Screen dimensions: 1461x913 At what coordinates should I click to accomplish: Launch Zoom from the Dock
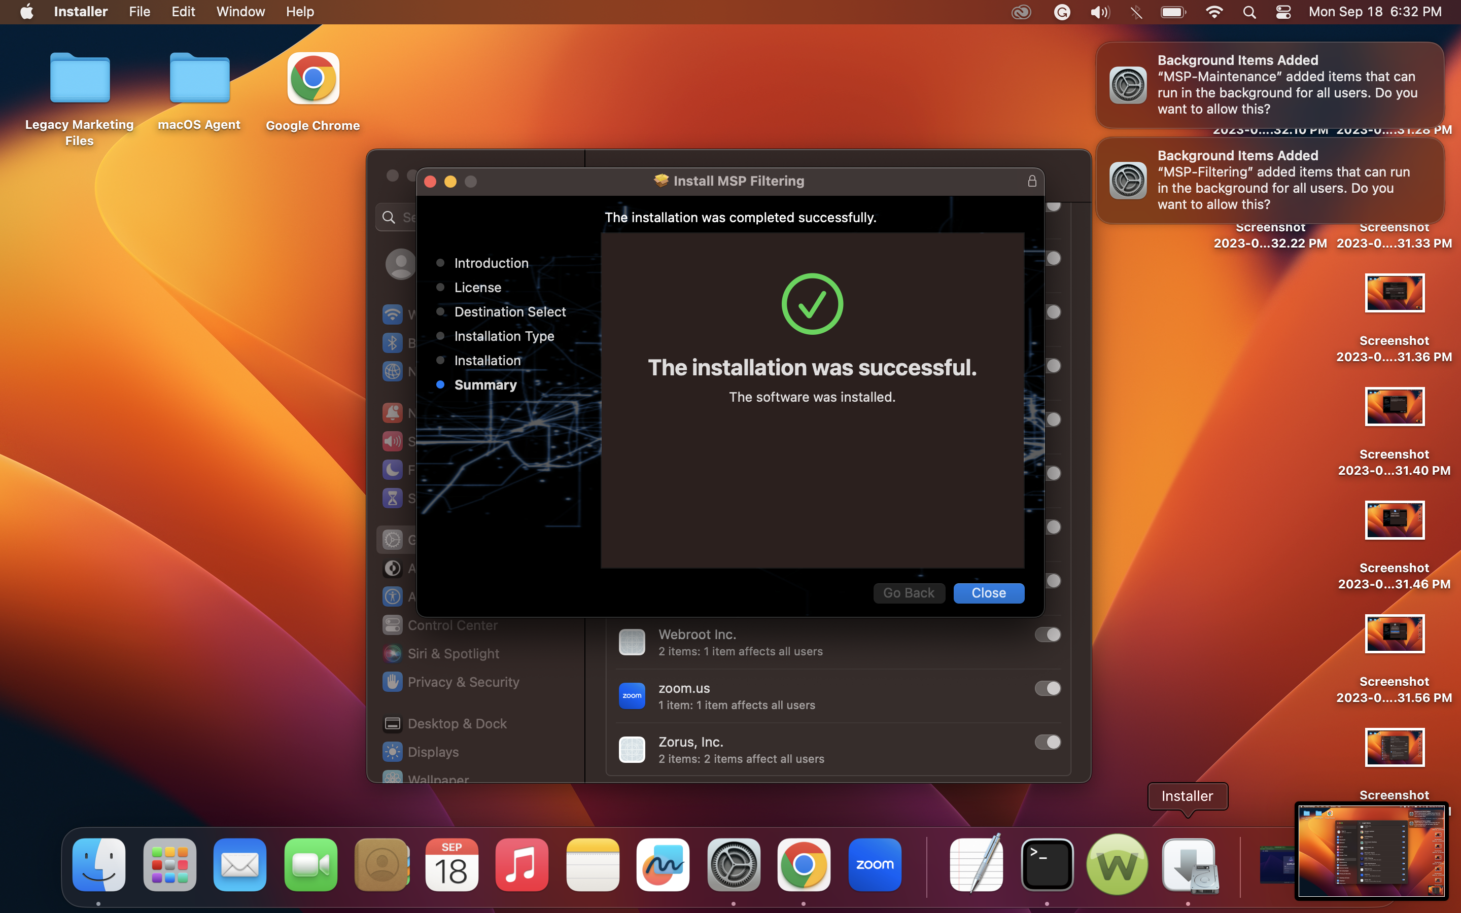pos(874,865)
